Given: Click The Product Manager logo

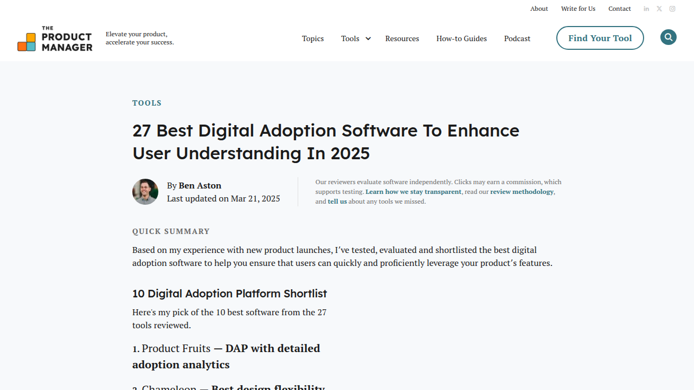Looking at the screenshot, I should (55, 38).
